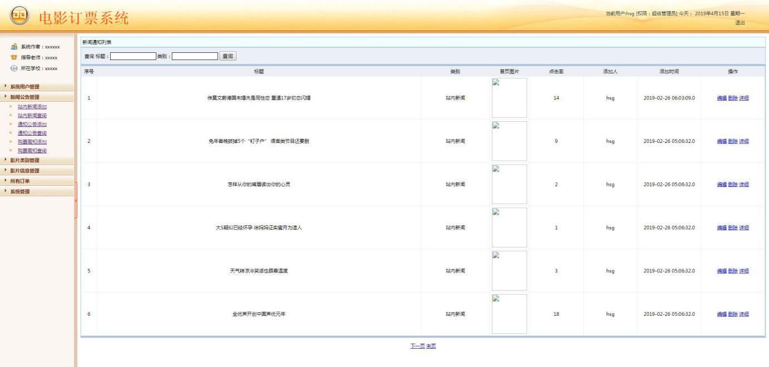
Task: Click title 天气转凉冷笑话也跟着温度
Action: click(x=259, y=271)
